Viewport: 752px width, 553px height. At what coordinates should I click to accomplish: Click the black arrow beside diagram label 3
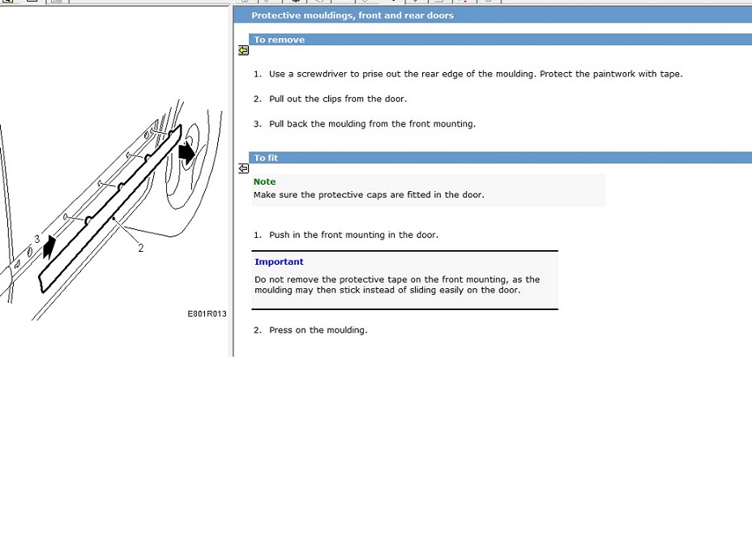pyautogui.click(x=49, y=248)
